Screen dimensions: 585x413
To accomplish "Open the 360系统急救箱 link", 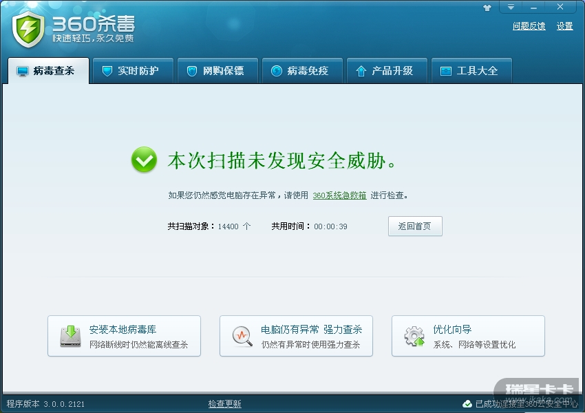I will pos(339,195).
